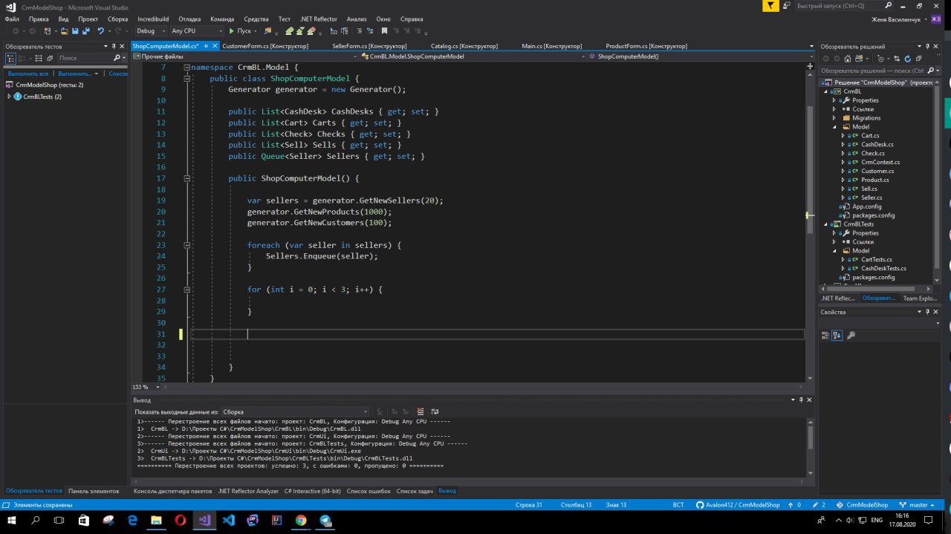This screenshot has width=951, height=534.
Task: Click the bookmark icon in the main toolbar
Action: [384, 31]
